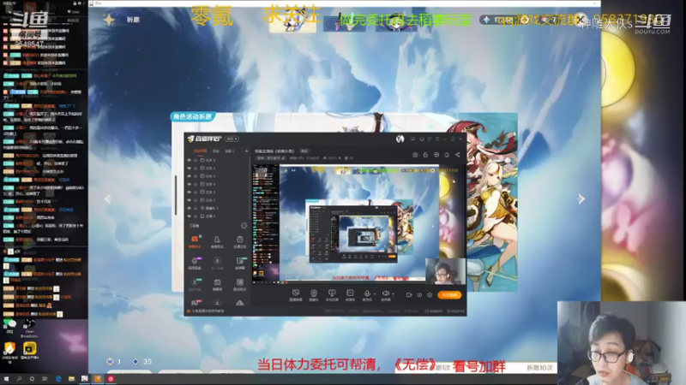Open the yellow square desktop shortcut

pos(29,350)
